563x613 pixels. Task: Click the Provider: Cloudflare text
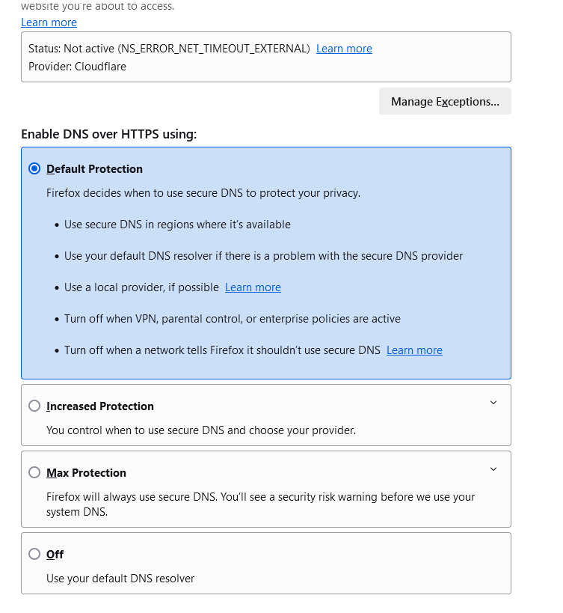coord(77,67)
